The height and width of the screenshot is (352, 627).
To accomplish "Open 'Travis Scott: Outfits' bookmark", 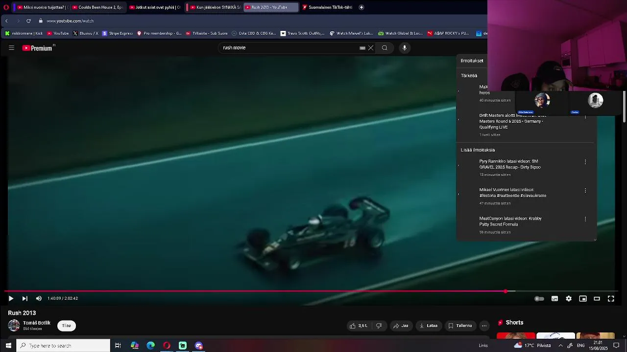I will pyautogui.click(x=302, y=33).
